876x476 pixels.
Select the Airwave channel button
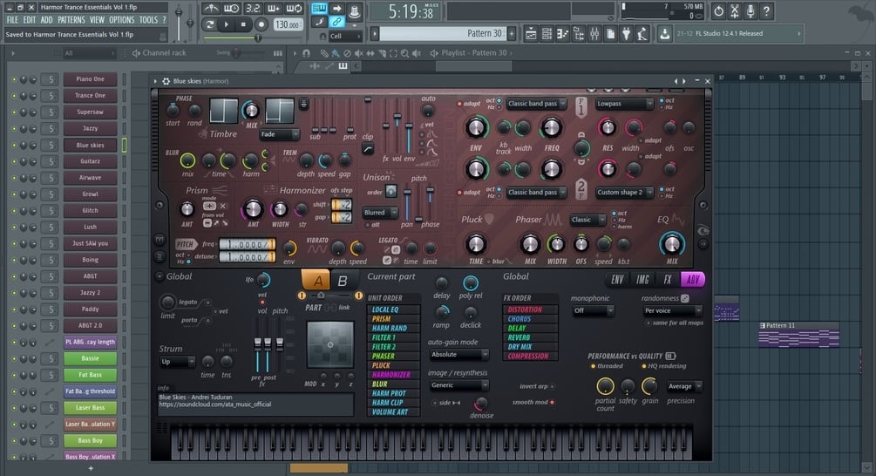pyautogui.click(x=90, y=178)
